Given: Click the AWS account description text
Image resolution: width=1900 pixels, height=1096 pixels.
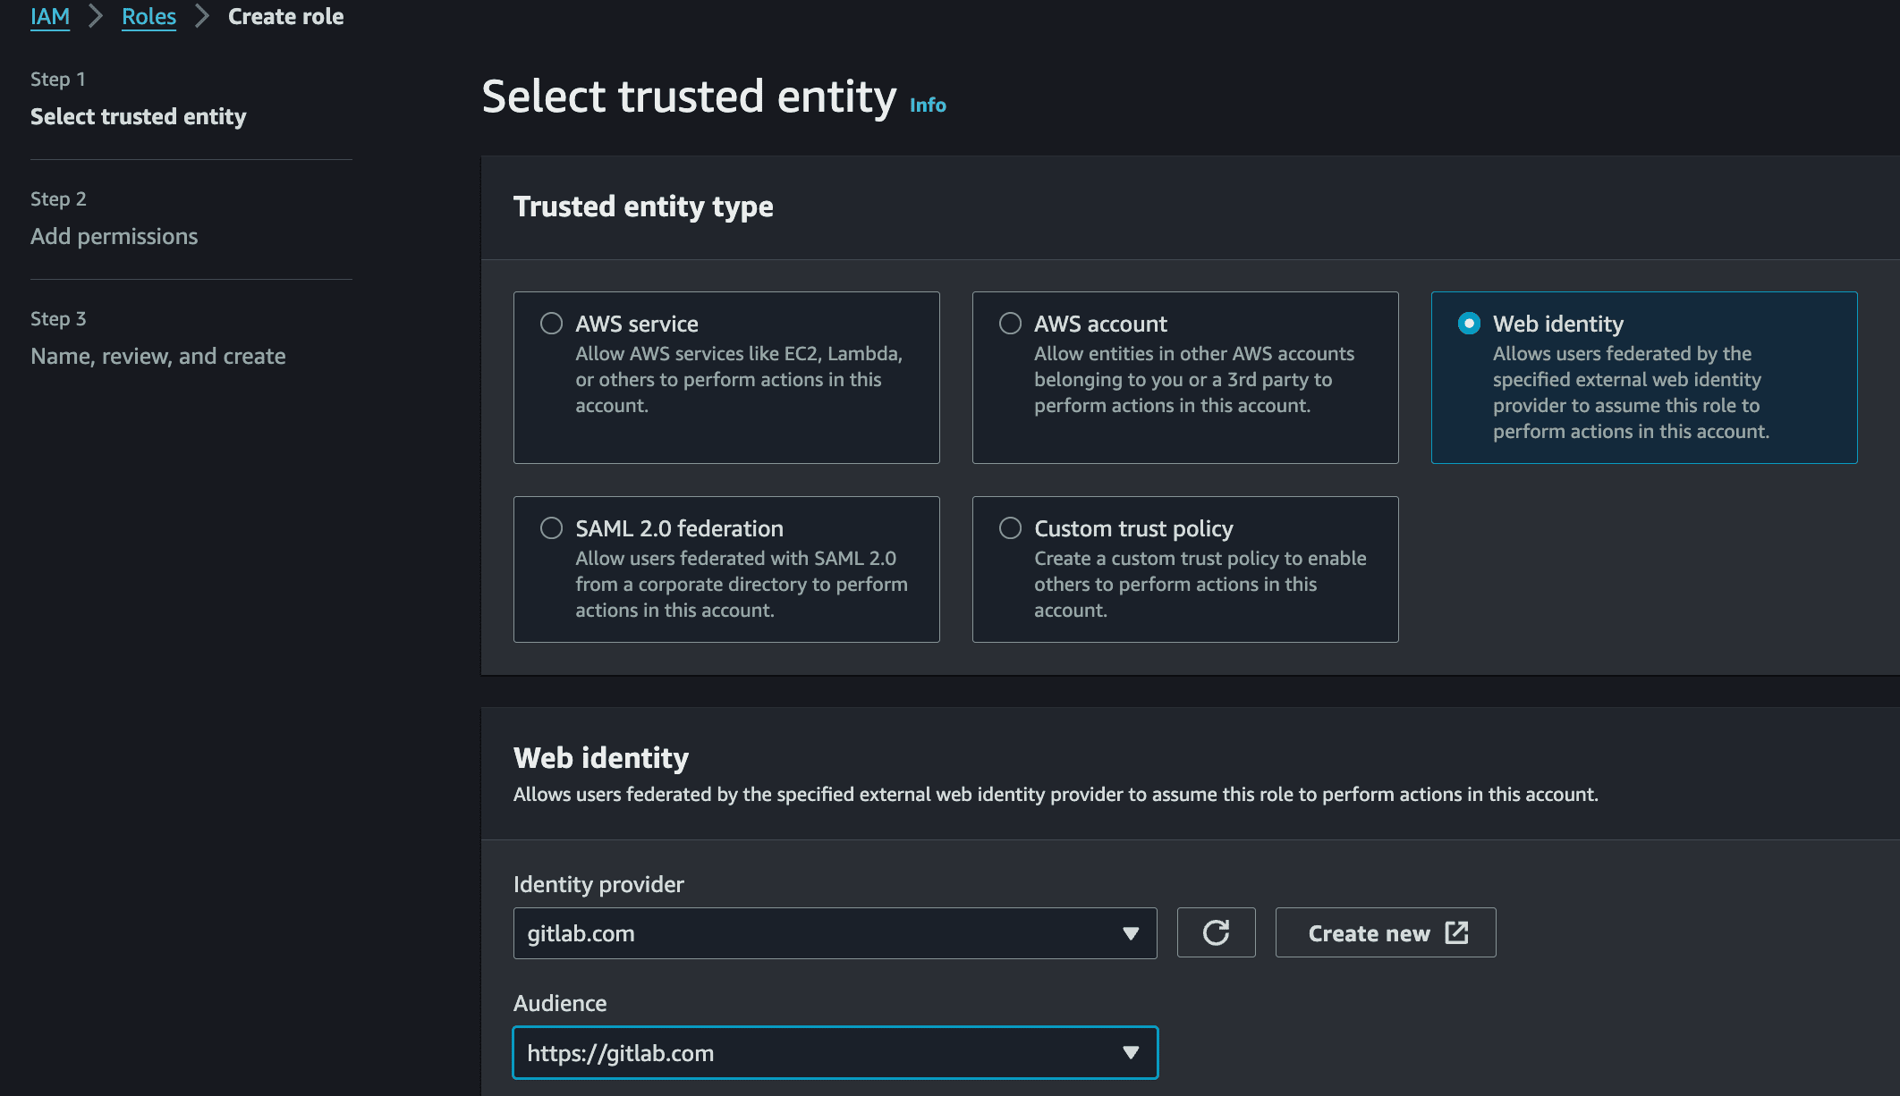Looking at the screenshot, I should [x=1194, y=379].
